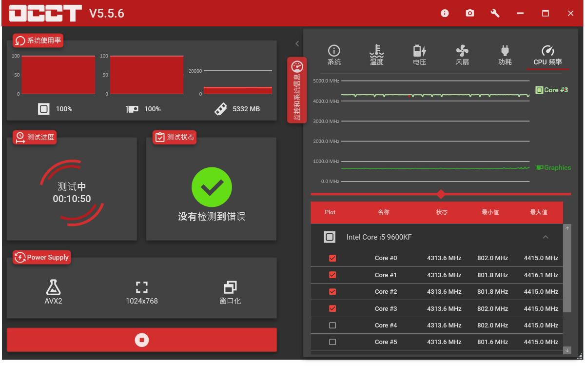Switch to the 电压 (Voltage) tab
The image size is (585, 366).
[x=419, y=55]
